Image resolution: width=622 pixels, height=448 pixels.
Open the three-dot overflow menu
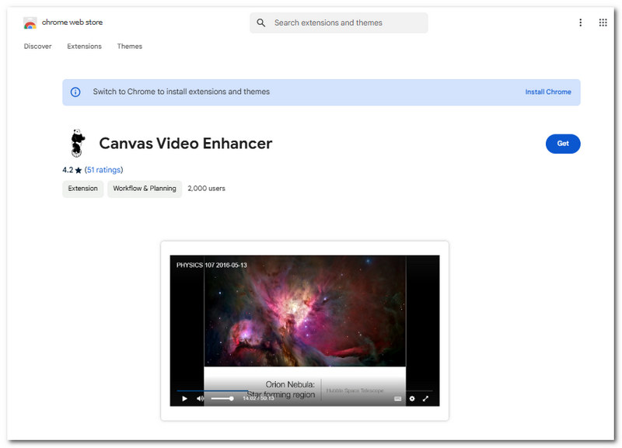point(580,23)
